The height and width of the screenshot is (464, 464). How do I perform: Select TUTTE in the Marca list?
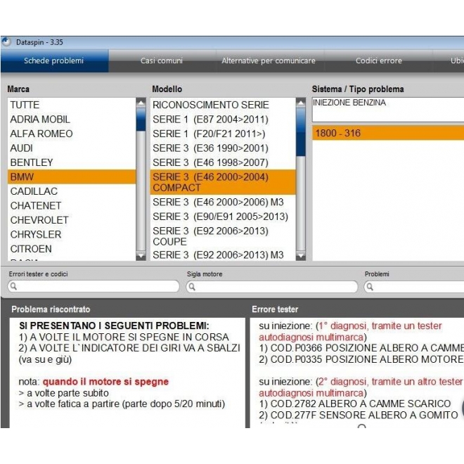[72, 105]
